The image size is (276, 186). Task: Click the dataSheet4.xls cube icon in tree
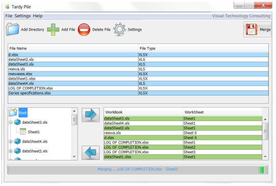click(x=17, y=142)
